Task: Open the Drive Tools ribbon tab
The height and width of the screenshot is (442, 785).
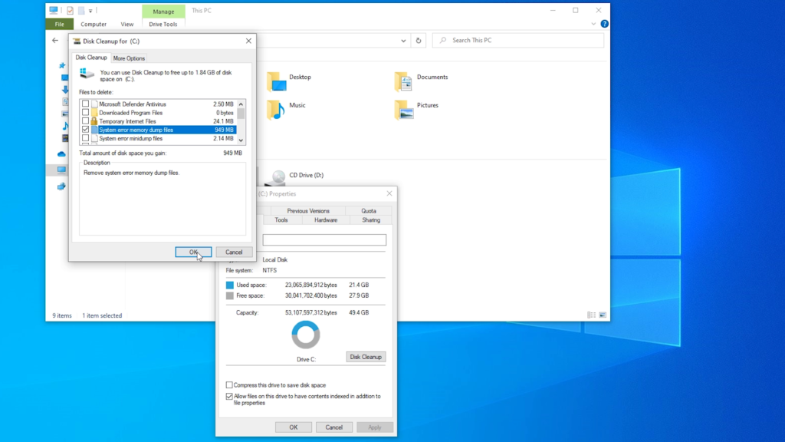Action: pos(163,24)
